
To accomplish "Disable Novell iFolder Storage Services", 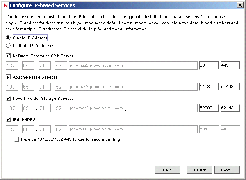I will 9,98.
